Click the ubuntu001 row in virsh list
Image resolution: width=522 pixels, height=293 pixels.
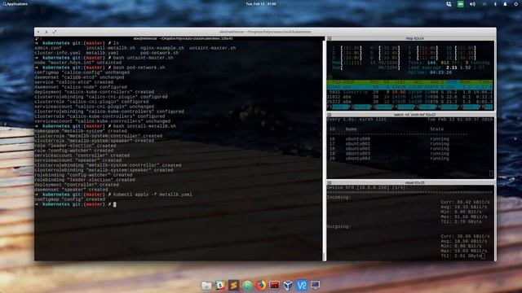(389, 144)
